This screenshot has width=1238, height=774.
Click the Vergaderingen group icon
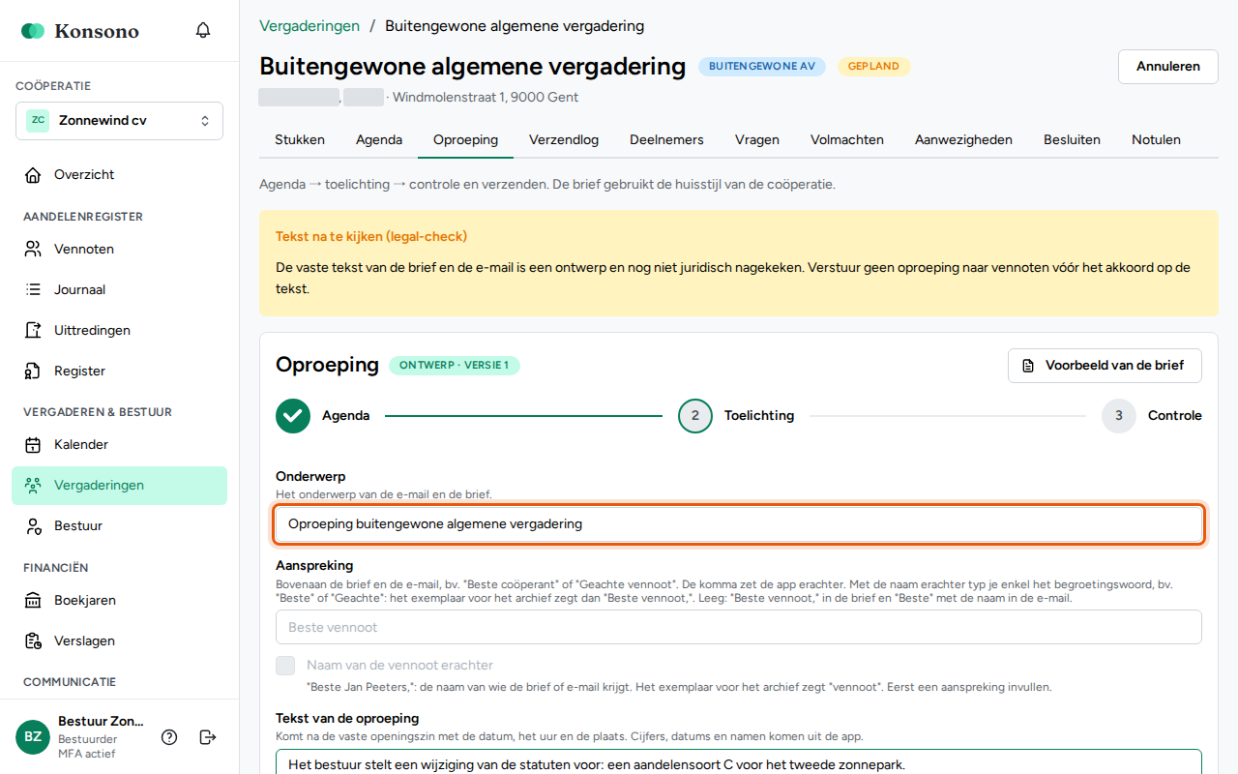(33, 486)
